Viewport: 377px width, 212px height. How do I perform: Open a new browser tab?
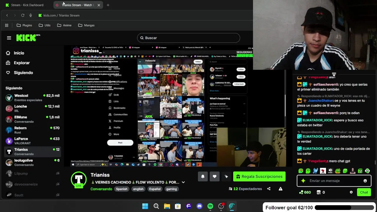108,5
